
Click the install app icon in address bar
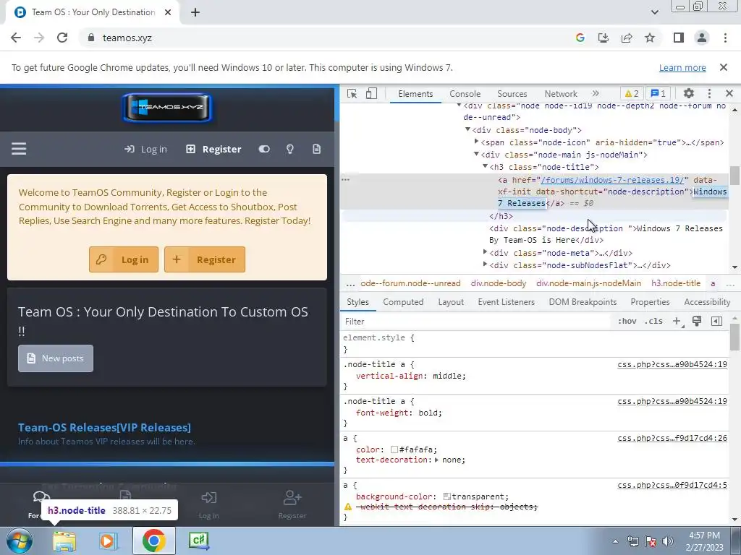[603, 38]
